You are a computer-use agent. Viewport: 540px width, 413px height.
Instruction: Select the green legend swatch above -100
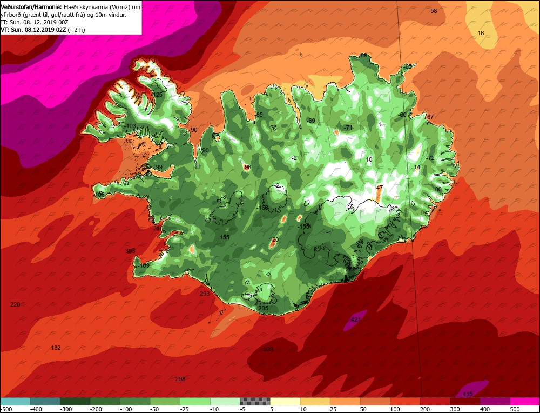coord(135,401)
